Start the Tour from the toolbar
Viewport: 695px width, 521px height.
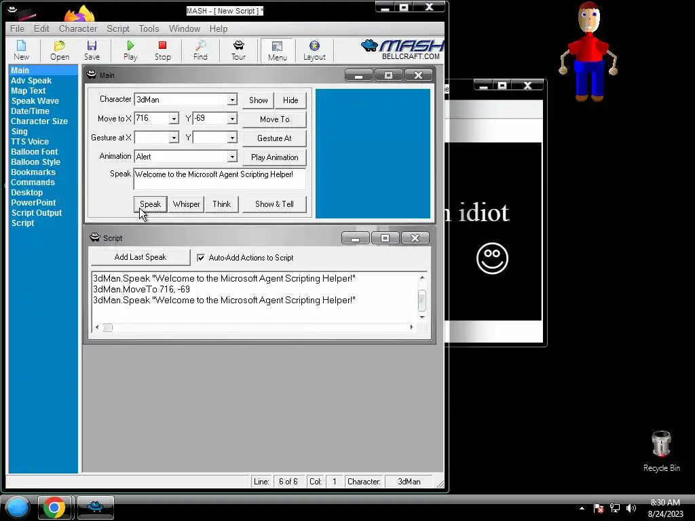coord(238,50)
